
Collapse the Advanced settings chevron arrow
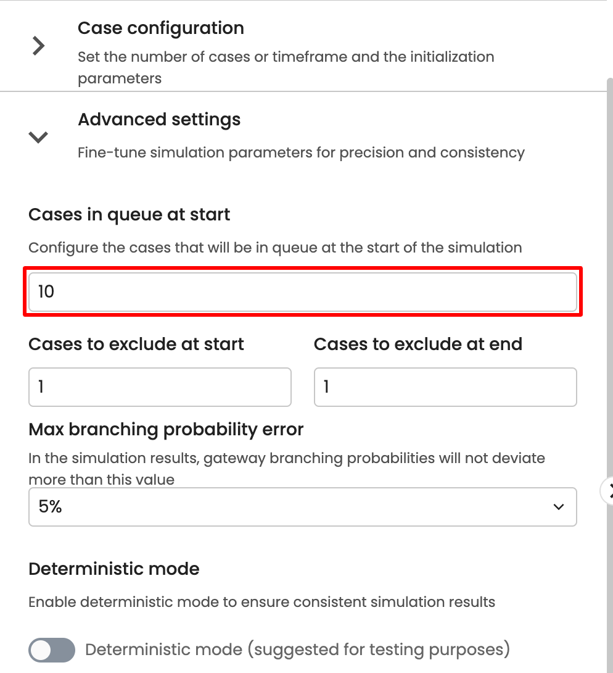coord(38,137)
